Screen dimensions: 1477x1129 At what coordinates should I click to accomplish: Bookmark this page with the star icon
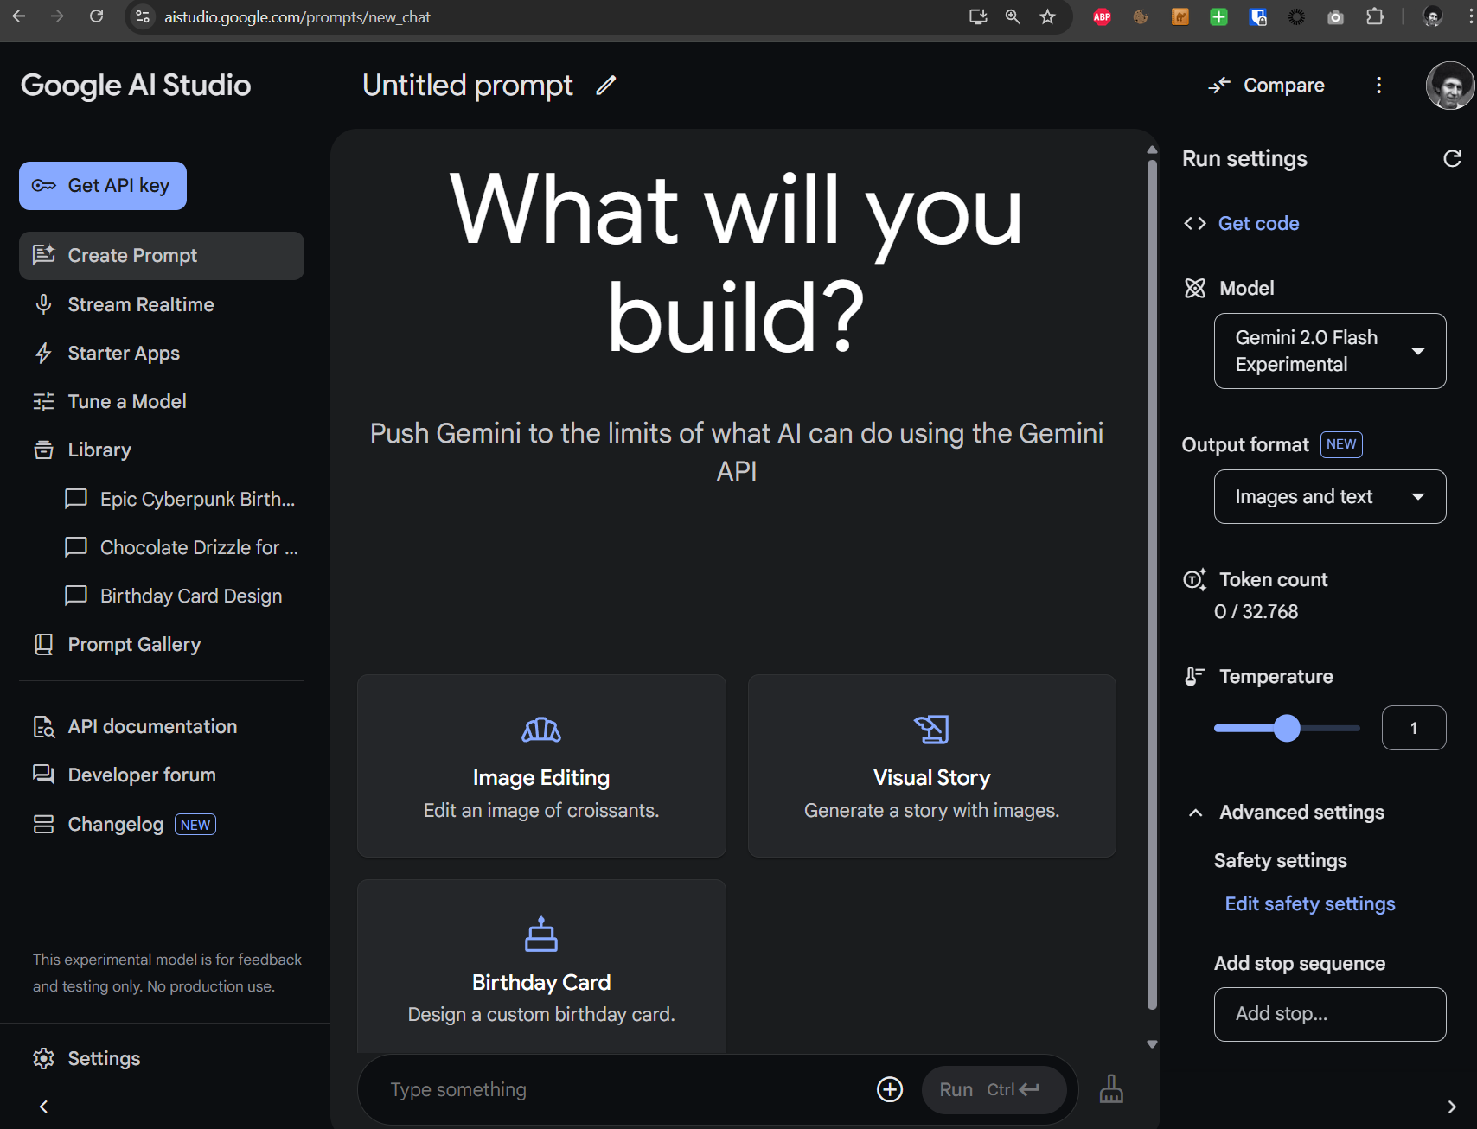tap(1047, 16)
